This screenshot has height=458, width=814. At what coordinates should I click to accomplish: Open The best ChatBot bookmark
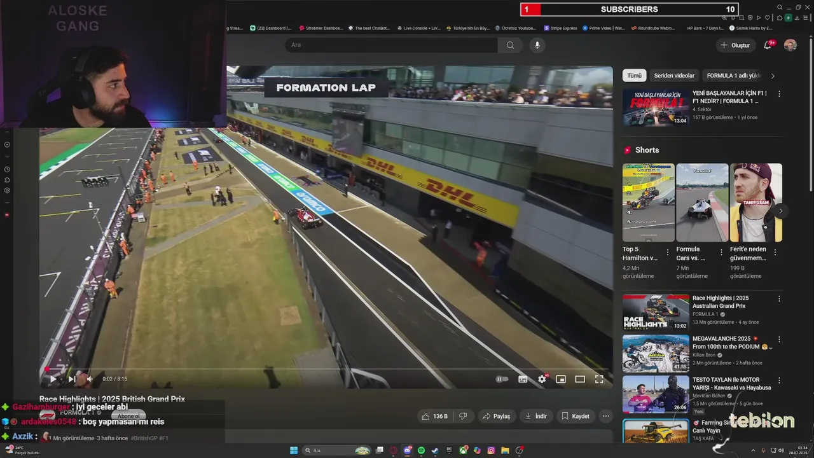point(368,28)
